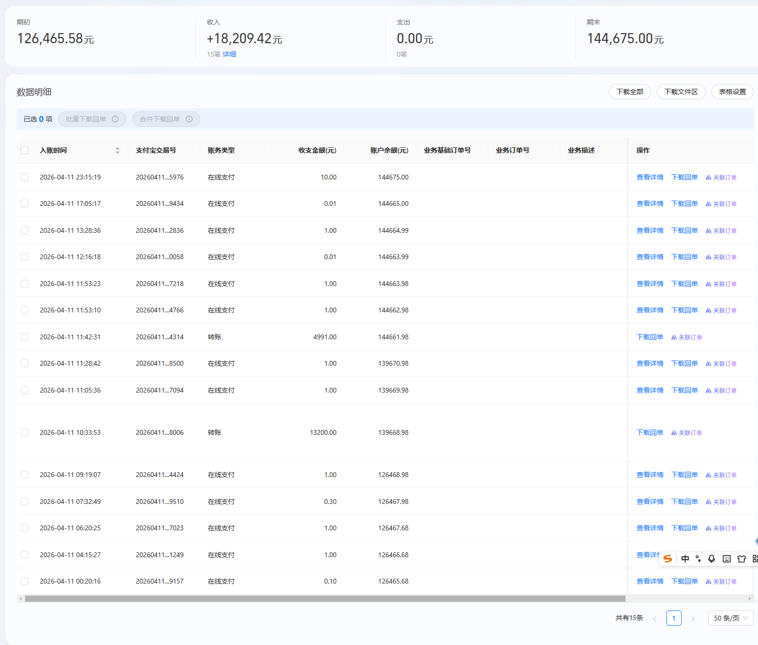Click the horizontal scrollbar thumb
This screenshot has height=645, width=758.
[x=325, y=598]
